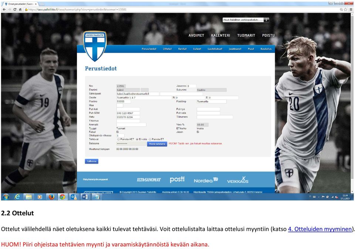Switch to Chrome in taskbar
Image resolution: width=355 pixels, height=249 pixels.
(x=62, y=197)
